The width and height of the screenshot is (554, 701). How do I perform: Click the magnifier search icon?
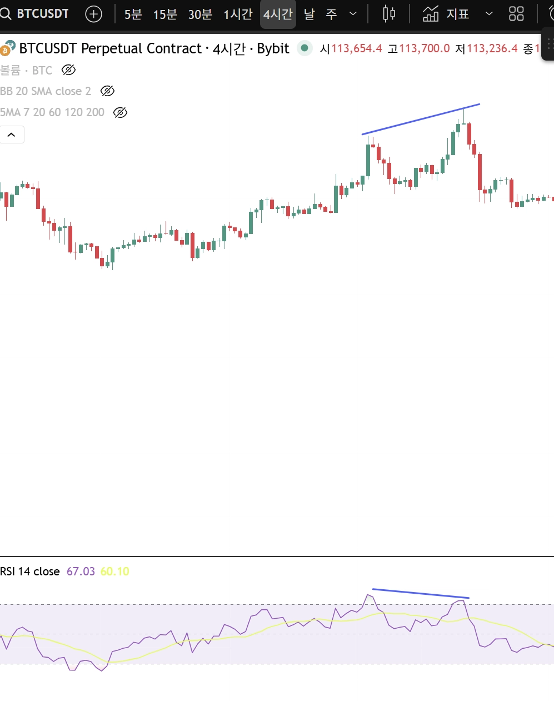(6, 14)
